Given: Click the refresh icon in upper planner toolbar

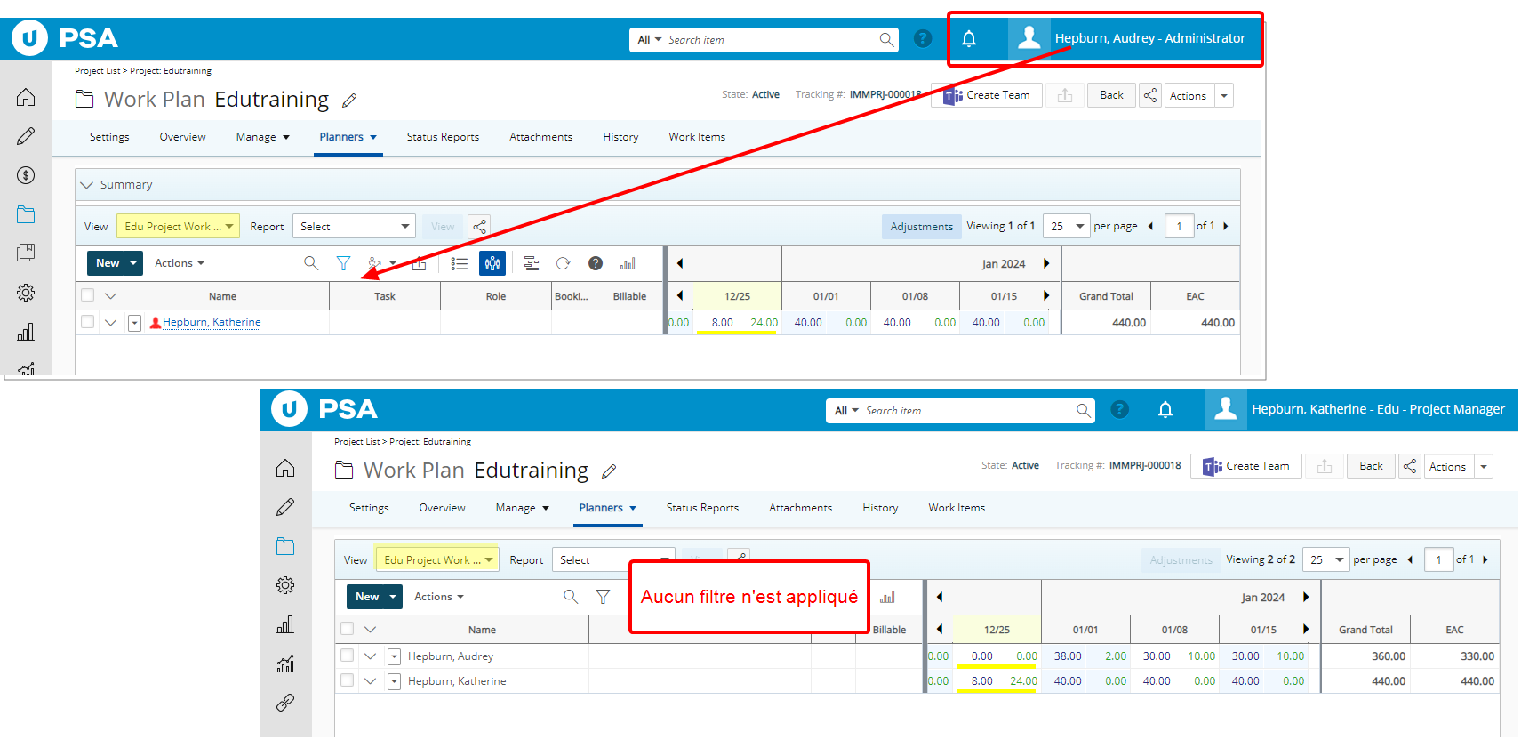Looking at the screenshot, I should click(x=563, y=263).
